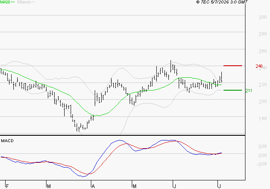Viewport: 270px width, 189px height.
Task: Click the red 240 resistance label
Action: point(259,66)
